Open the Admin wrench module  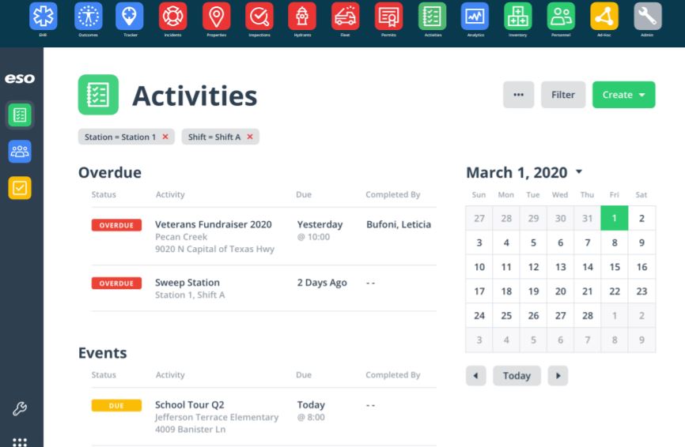[648, 16]
